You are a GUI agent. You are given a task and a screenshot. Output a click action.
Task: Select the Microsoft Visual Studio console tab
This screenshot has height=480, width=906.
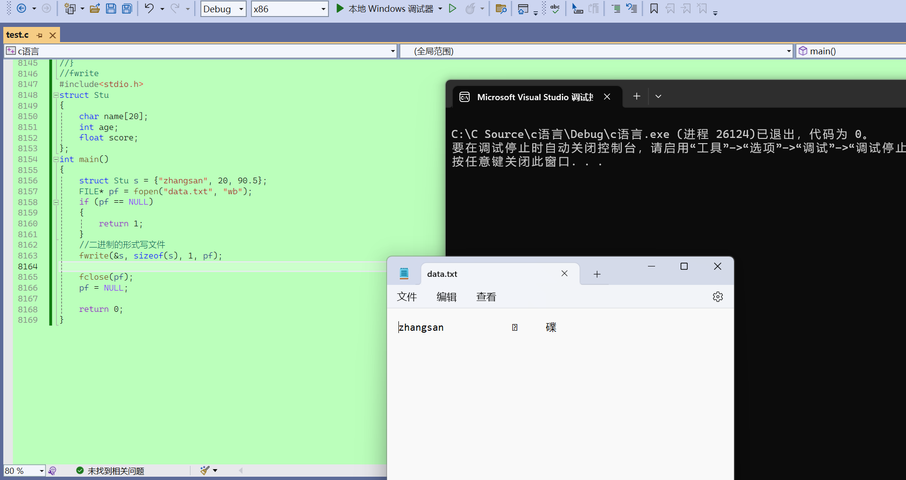point(534,97)
